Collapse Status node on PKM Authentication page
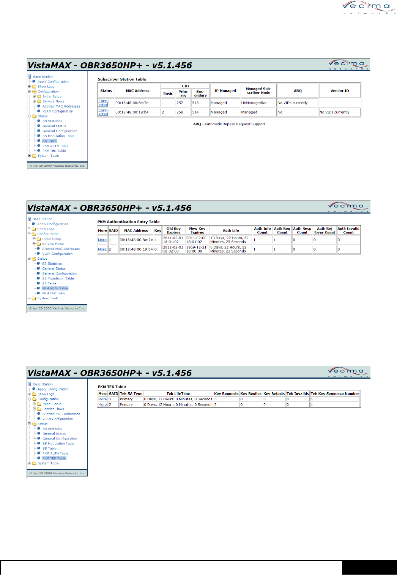This screenshot has width=397, height=575. point(29,259)
